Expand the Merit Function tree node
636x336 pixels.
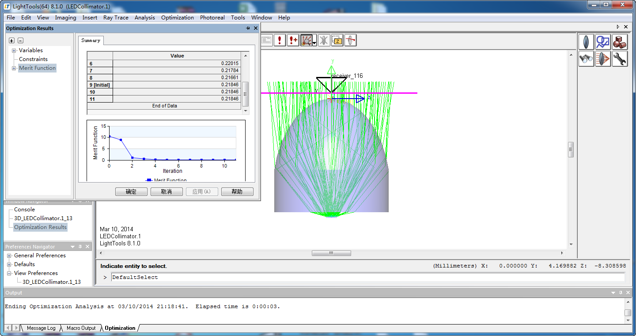14,68
